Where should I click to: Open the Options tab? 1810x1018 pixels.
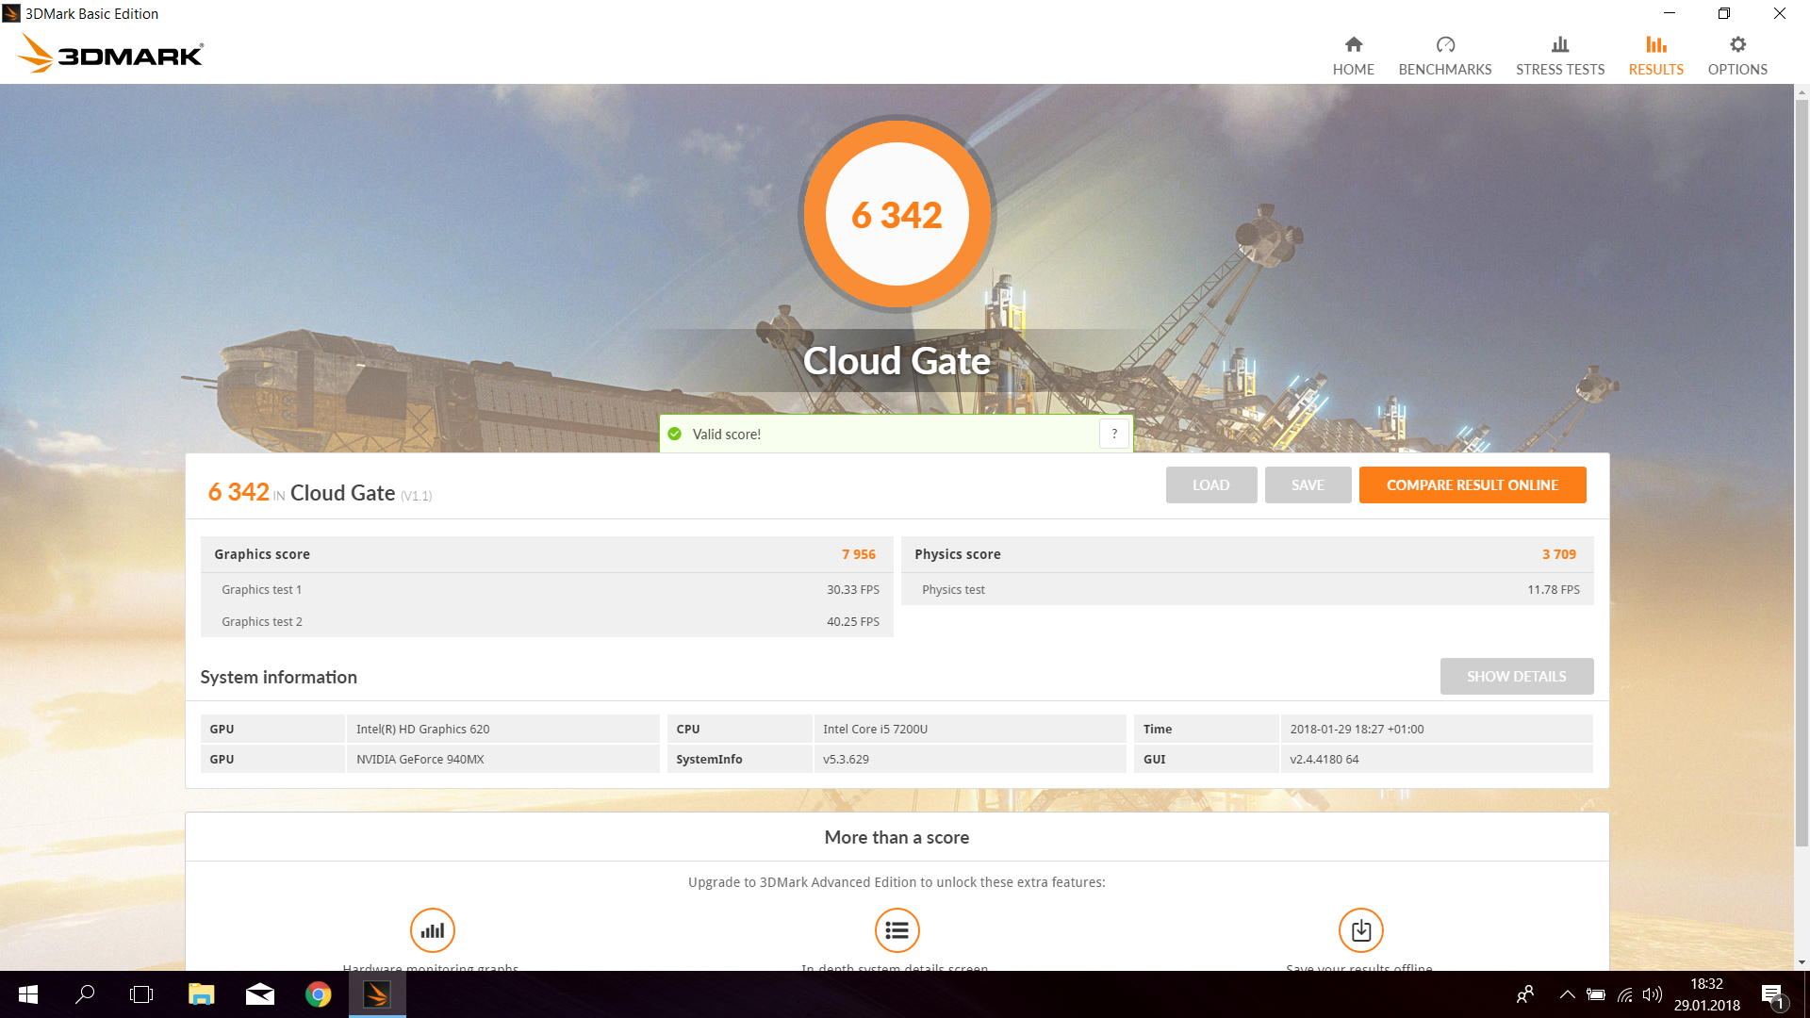1736,56
